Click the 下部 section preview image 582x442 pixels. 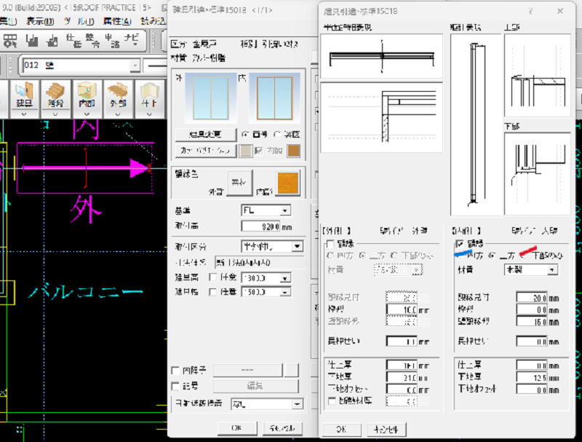[537, 174]
